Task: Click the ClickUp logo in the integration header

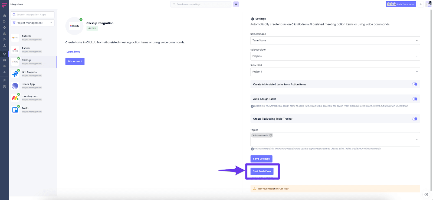Action: (x=74, y=26)
